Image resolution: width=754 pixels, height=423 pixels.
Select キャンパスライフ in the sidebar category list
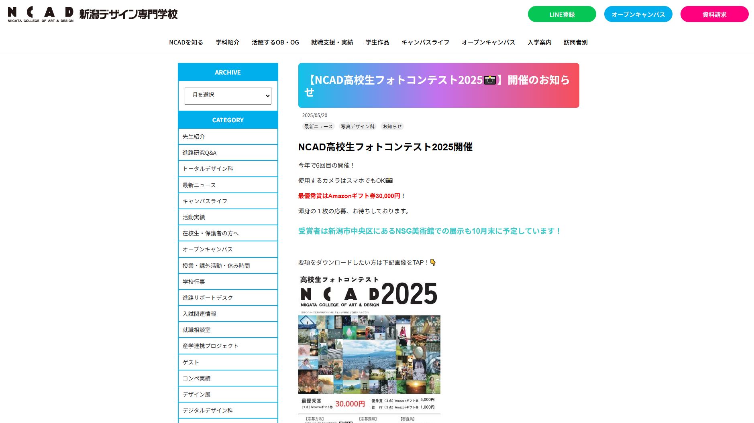tap(228, 201)
